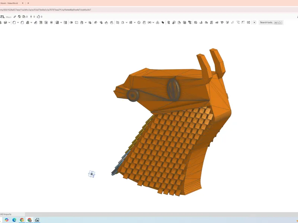298x223 pixels.
Task: Select the Modify fillet tool
Action: (x=96, y=22)
